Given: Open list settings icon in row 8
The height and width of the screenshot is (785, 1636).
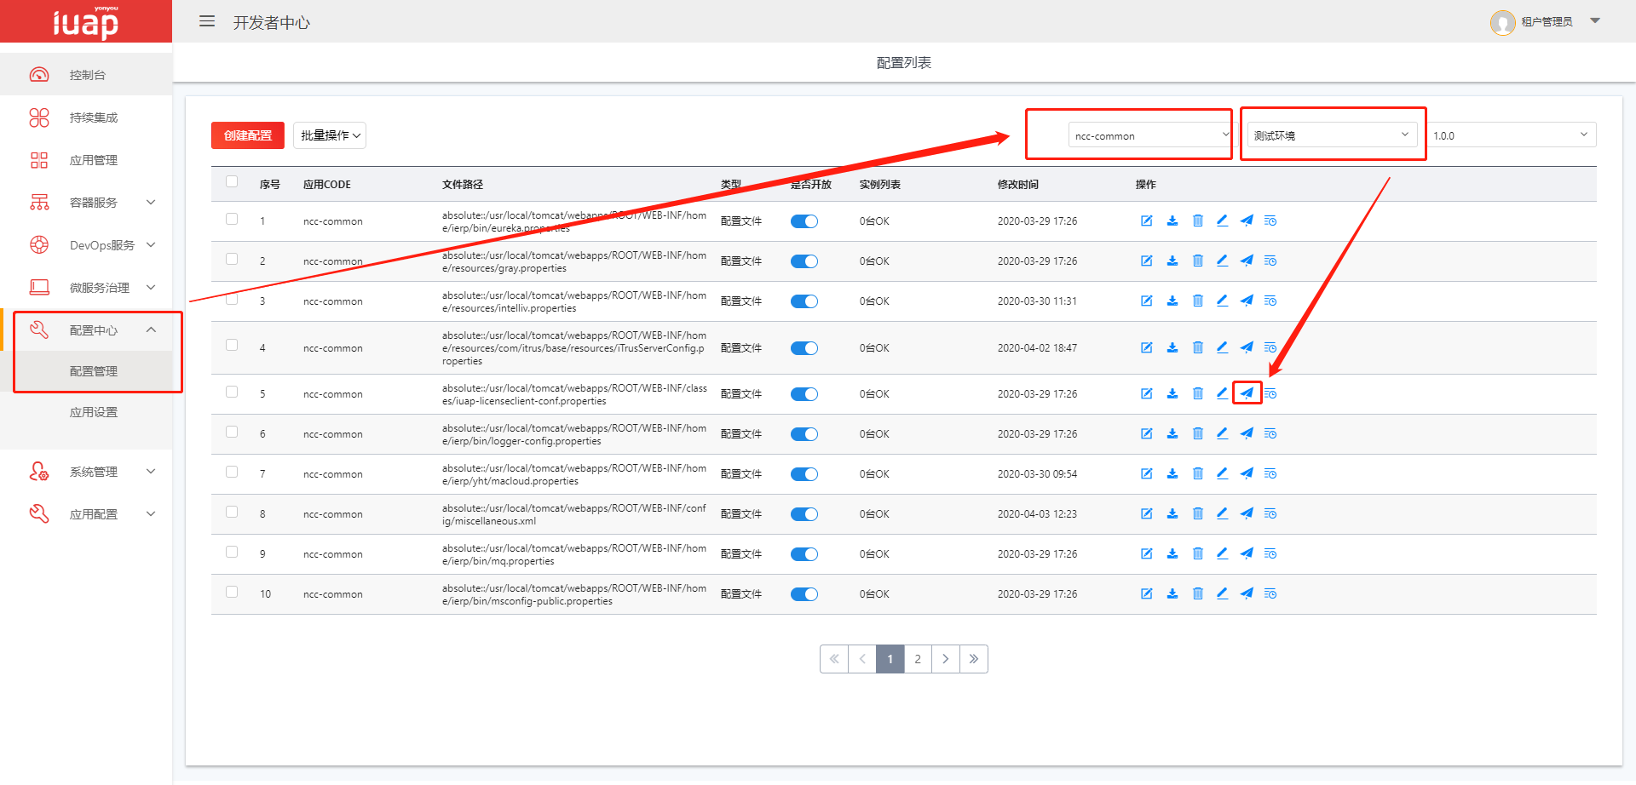Looking at the screenshot, I should (x=1270, y=513).
